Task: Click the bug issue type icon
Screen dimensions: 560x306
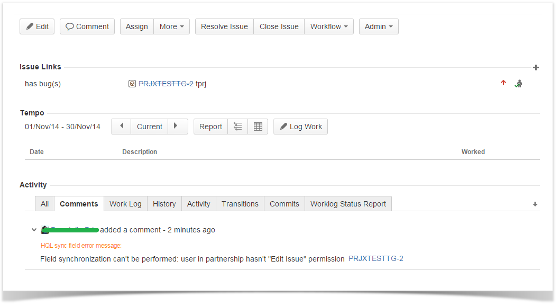Action: pos(132,84)
